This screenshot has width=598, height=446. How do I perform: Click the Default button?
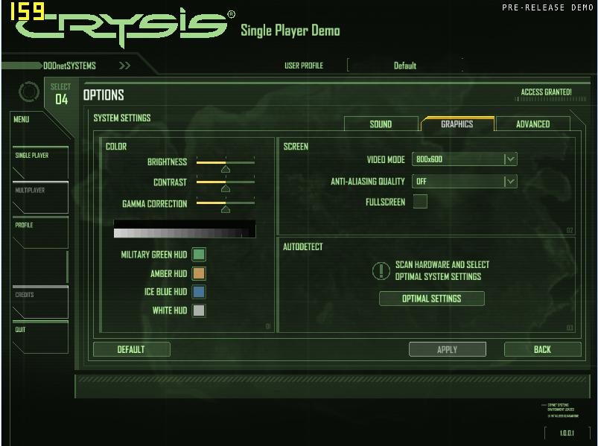[x=131, y=349]
